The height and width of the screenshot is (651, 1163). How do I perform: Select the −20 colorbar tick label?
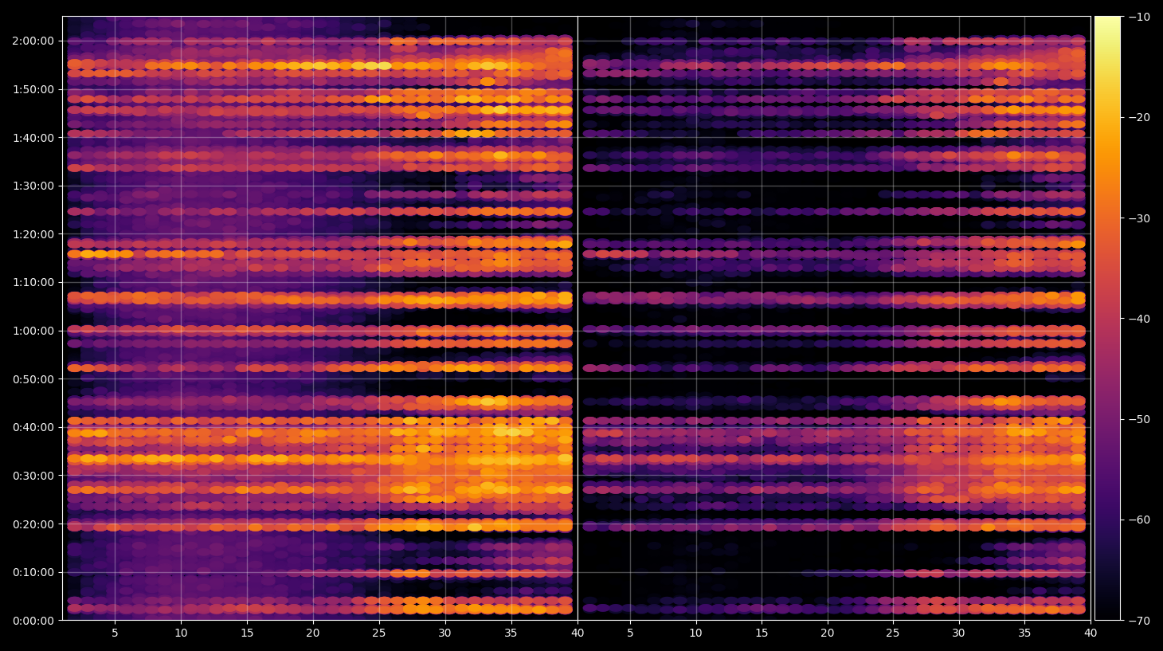coord(1140,117)
